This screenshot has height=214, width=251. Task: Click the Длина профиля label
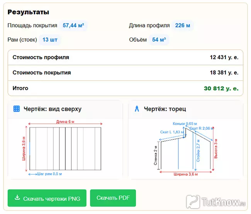149,25
